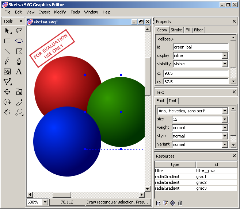Open the View menu
This screenshot has width=240, height=209.
pos(30,12)
